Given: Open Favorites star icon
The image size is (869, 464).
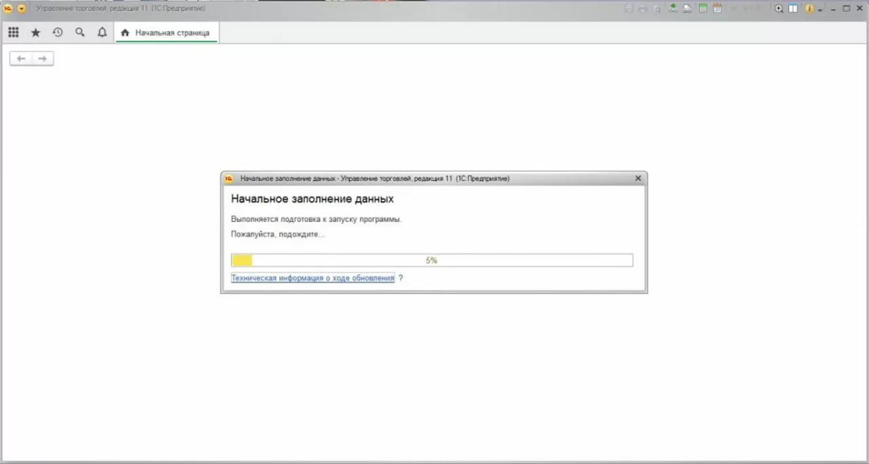Looking at the screenshot, I should 35,32.
